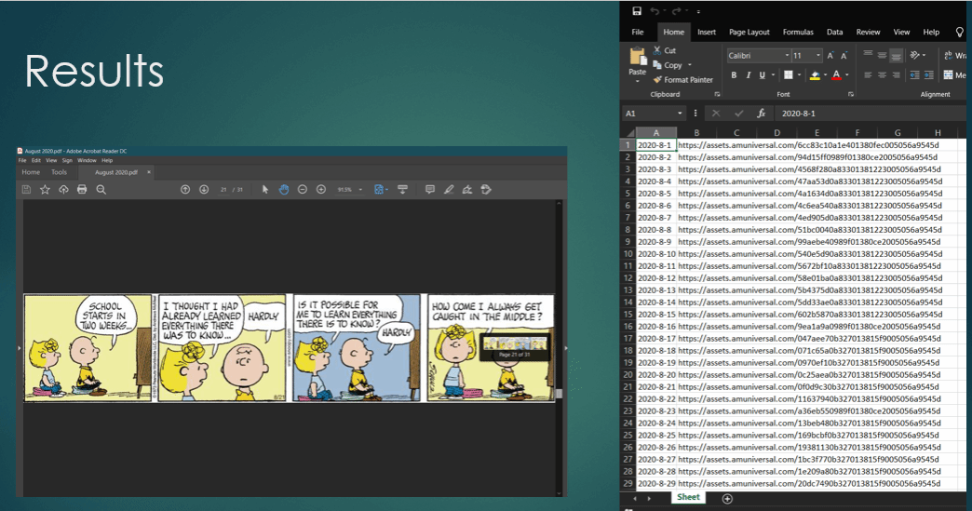Click the Copy button in Excel Clipboard group
This screenshot has width=972, height=511.
[x=668, y=65]
